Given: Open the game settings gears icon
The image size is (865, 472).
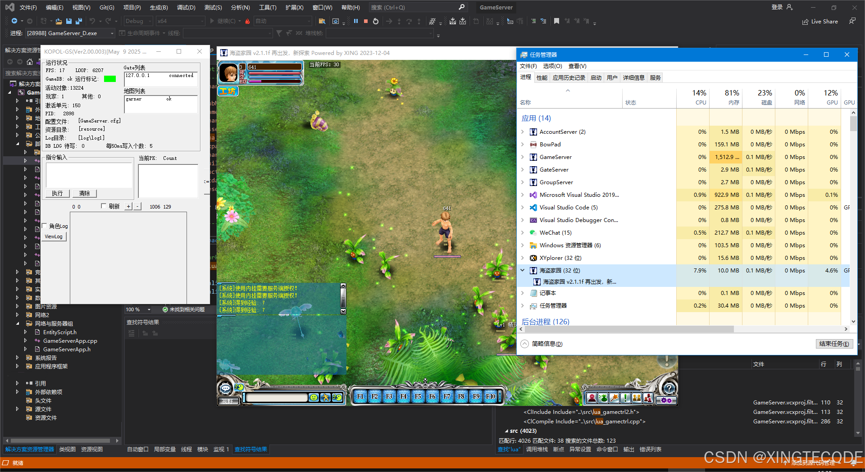Looking at the screenshot, I should pyautogui.click(x=666, y=400).
